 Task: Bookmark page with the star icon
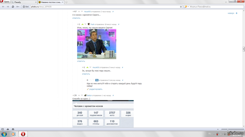tap(181, 7)
